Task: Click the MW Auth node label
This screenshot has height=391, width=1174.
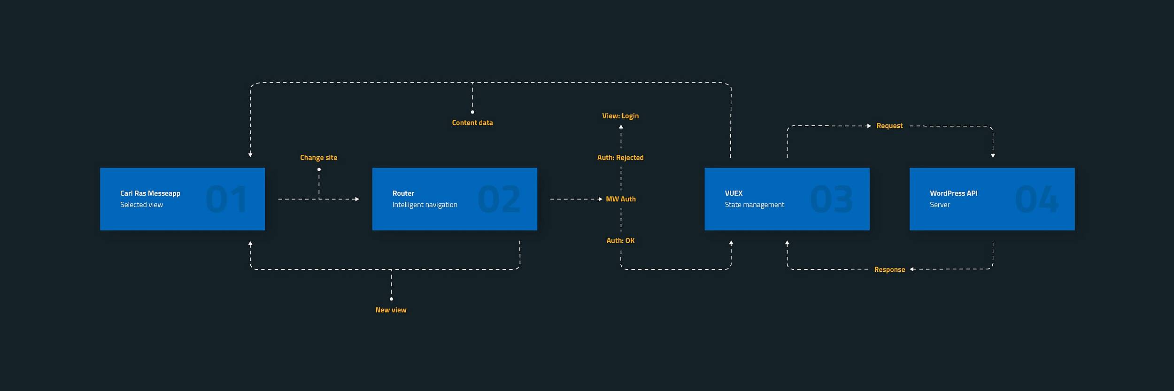Action: 620,199
